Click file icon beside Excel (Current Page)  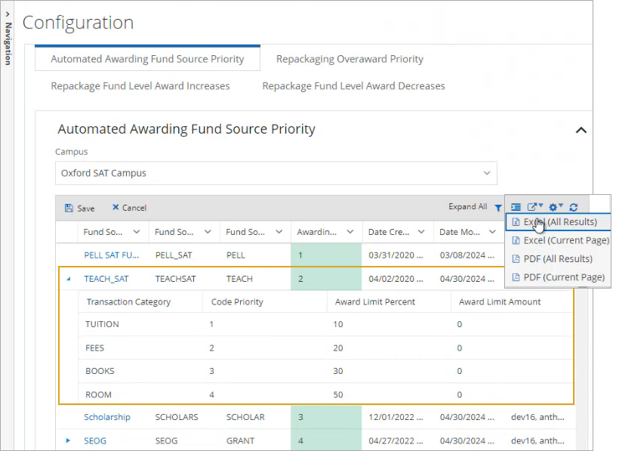[516, 240]
